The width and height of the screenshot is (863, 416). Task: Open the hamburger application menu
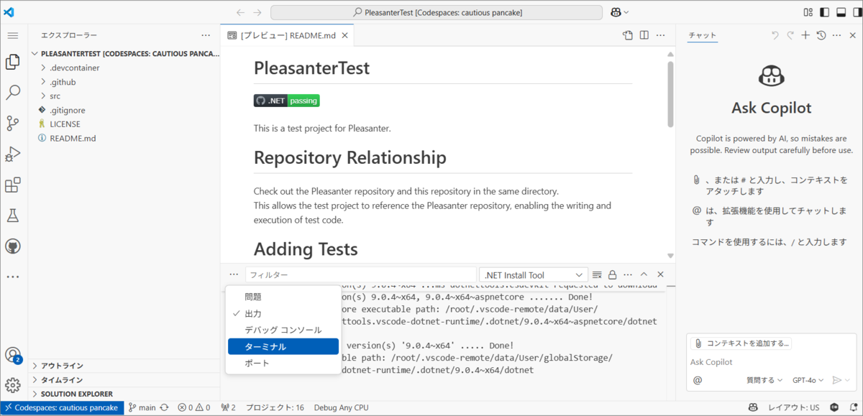click(12, 35)
